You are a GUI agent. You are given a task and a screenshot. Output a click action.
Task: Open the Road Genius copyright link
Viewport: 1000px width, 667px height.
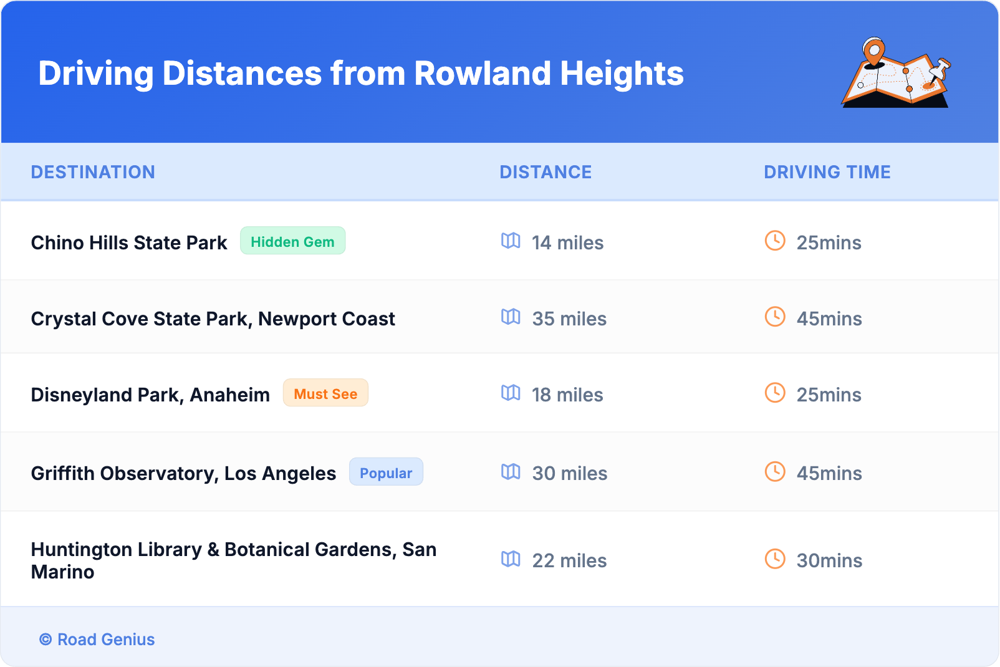(97, 640)
